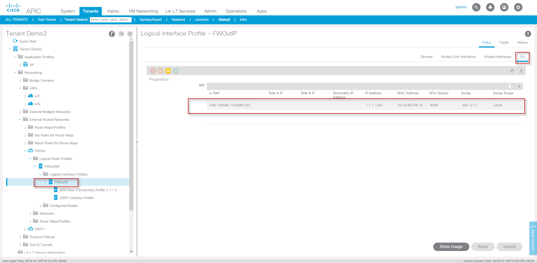
Task: Click the FWOut cloud icon
Action: click(x=30, y=151)
